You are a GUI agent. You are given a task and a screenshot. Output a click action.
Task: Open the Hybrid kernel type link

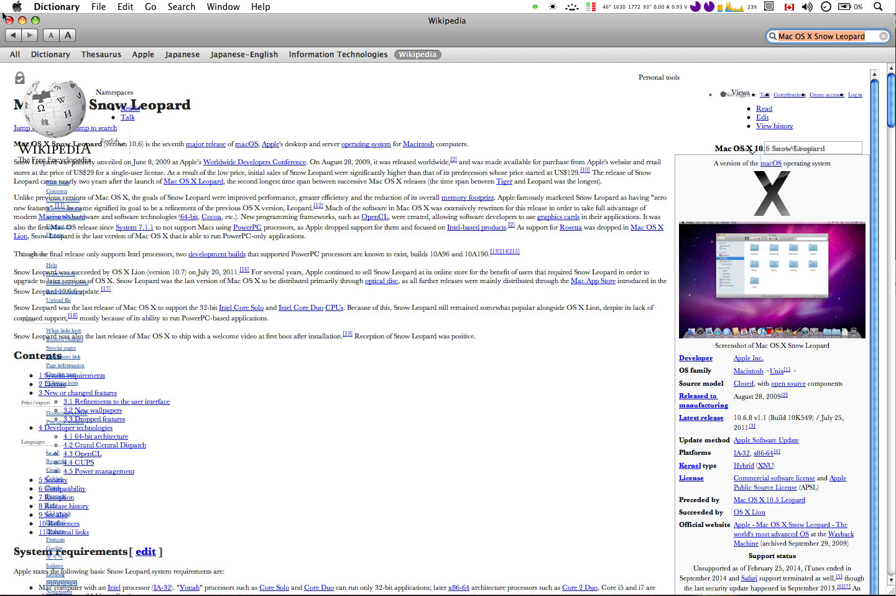click(x=744, y=465)
